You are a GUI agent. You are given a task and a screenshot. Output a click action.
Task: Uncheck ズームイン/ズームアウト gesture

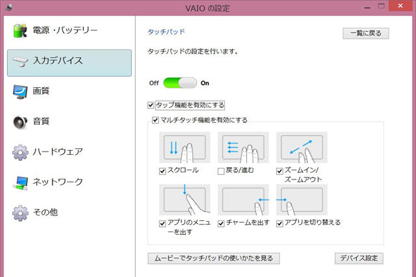[x=279, y=171]
